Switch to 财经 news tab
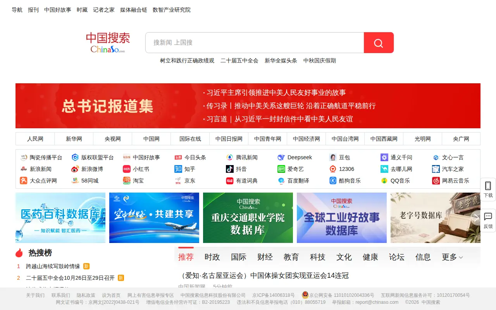 pos(265,257)
